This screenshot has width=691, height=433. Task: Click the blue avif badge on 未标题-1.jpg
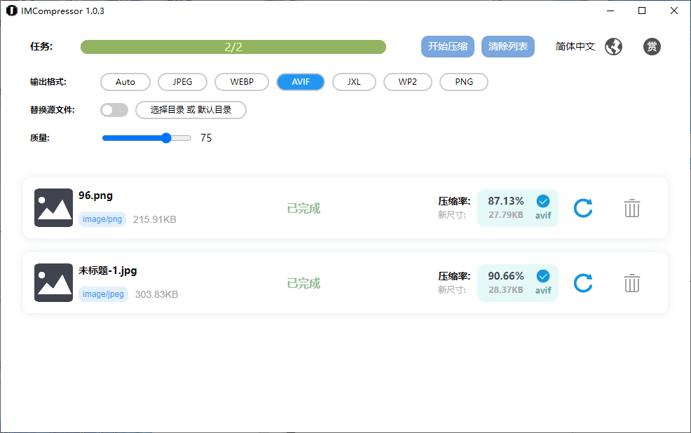(542, 277)
